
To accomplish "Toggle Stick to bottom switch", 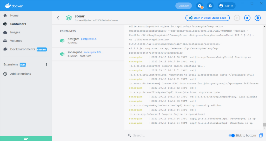I will 231,135.
